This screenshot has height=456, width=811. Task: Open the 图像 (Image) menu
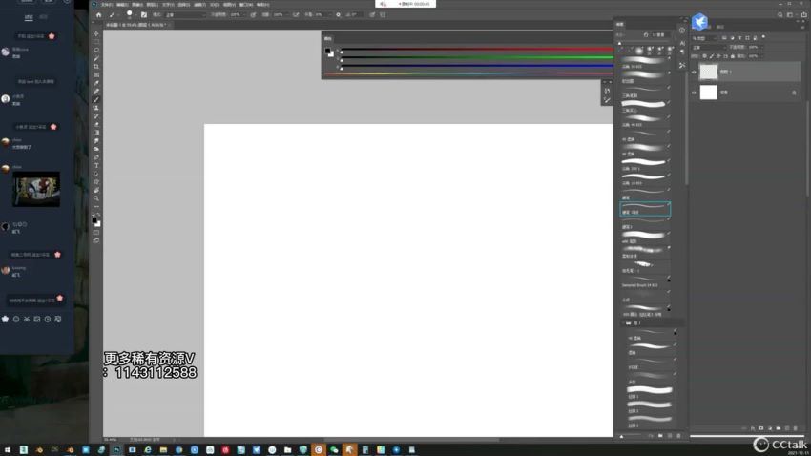(x=137, y=5)
